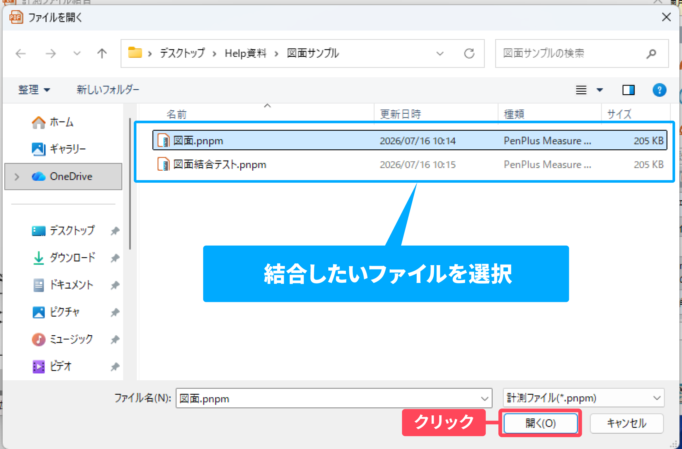Click the 図面.pnpm file icon
The image size is (682, 449).
pos(163,140)
